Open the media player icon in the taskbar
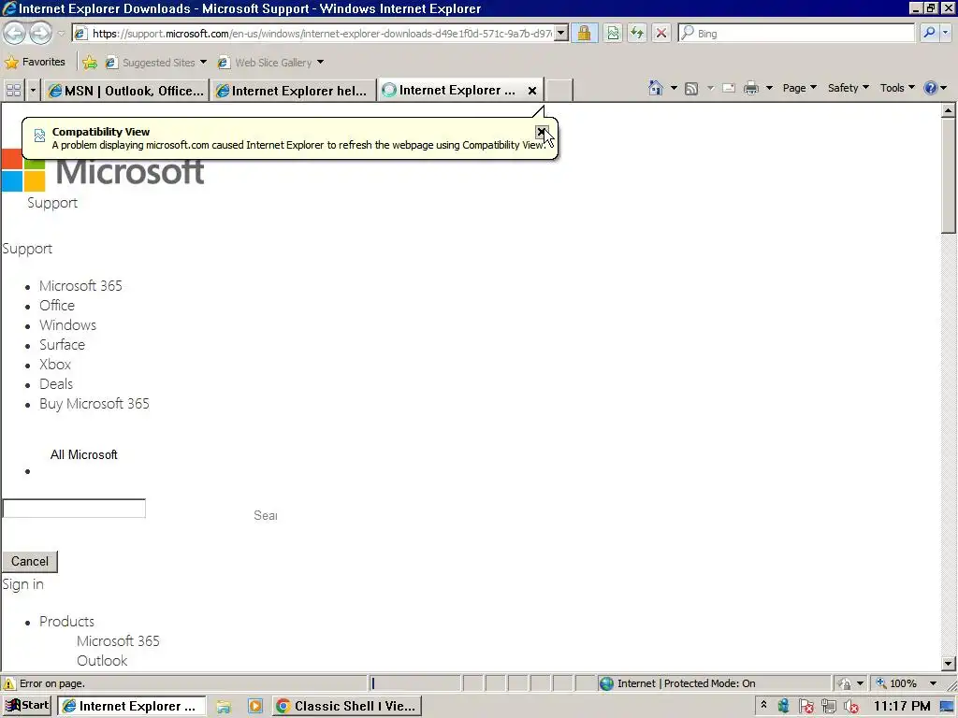 [254, 707]
